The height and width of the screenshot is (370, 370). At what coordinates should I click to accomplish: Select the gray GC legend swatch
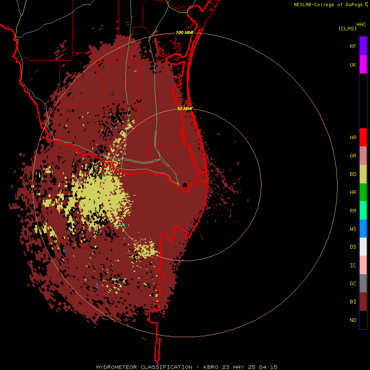click(x=363, y=283)
